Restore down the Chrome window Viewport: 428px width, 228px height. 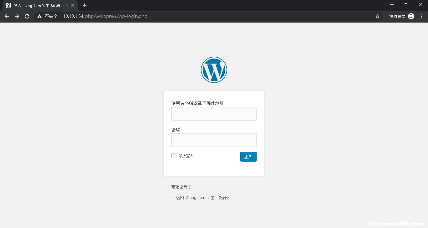pos(406,4)
